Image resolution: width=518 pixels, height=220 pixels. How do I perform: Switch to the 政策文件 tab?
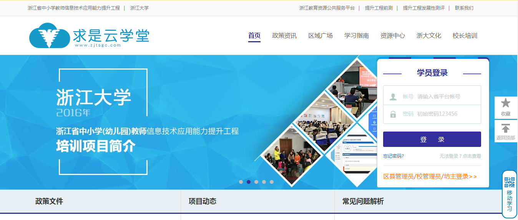pyautogui.click(x=49, y=201)
